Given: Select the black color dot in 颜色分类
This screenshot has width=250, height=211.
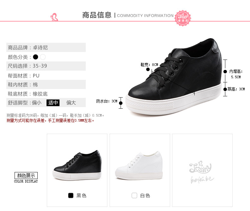Looking at the screenshot, I should tap(35, 57).
